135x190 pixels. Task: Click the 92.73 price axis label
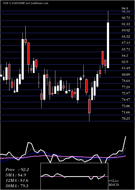pyautogui.click(x=126, y=18)
